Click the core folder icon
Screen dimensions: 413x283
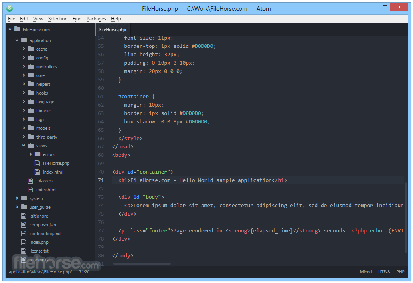pyautogui.click(x=31, y=75)
